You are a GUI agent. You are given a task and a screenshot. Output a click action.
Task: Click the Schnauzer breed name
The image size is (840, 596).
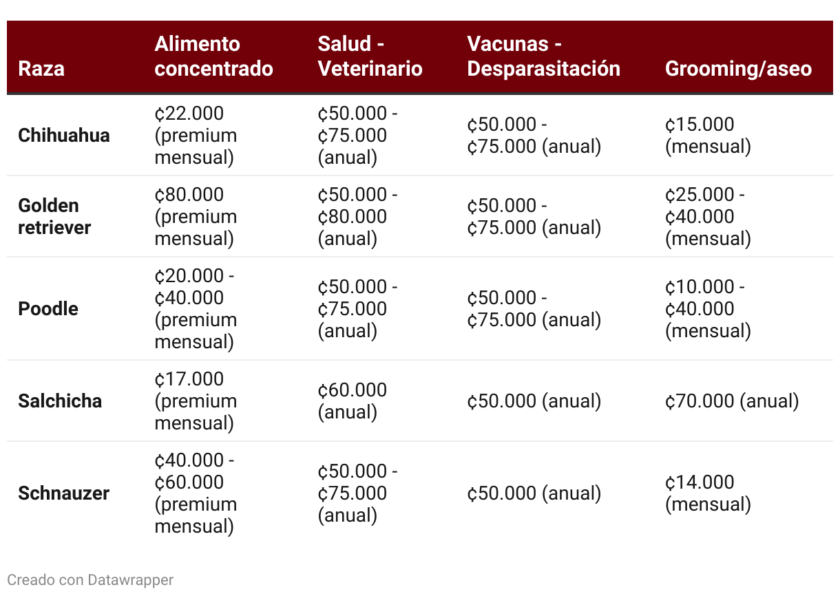(x=64, y=493)
